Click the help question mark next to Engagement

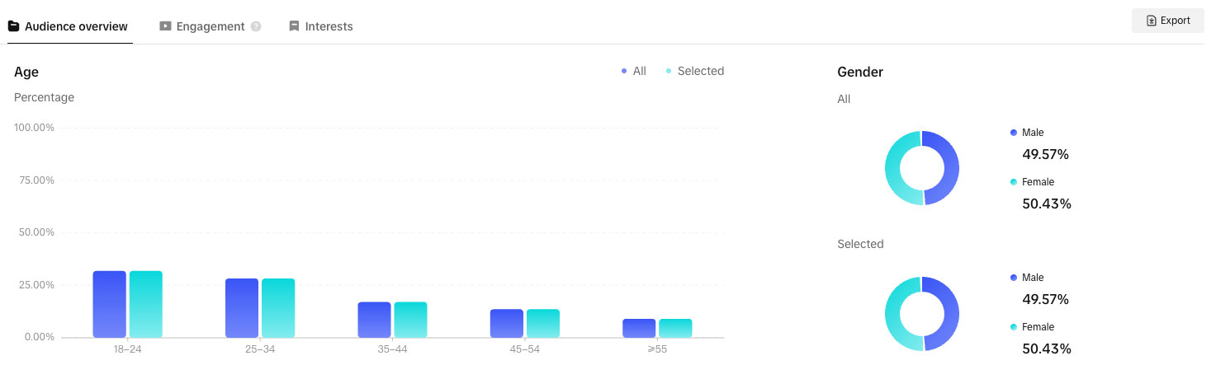click(x=256, y=26)
